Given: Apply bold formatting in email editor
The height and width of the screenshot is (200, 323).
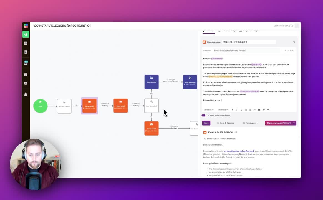Looking at the screenshot, I should click(x=232, y=110).
